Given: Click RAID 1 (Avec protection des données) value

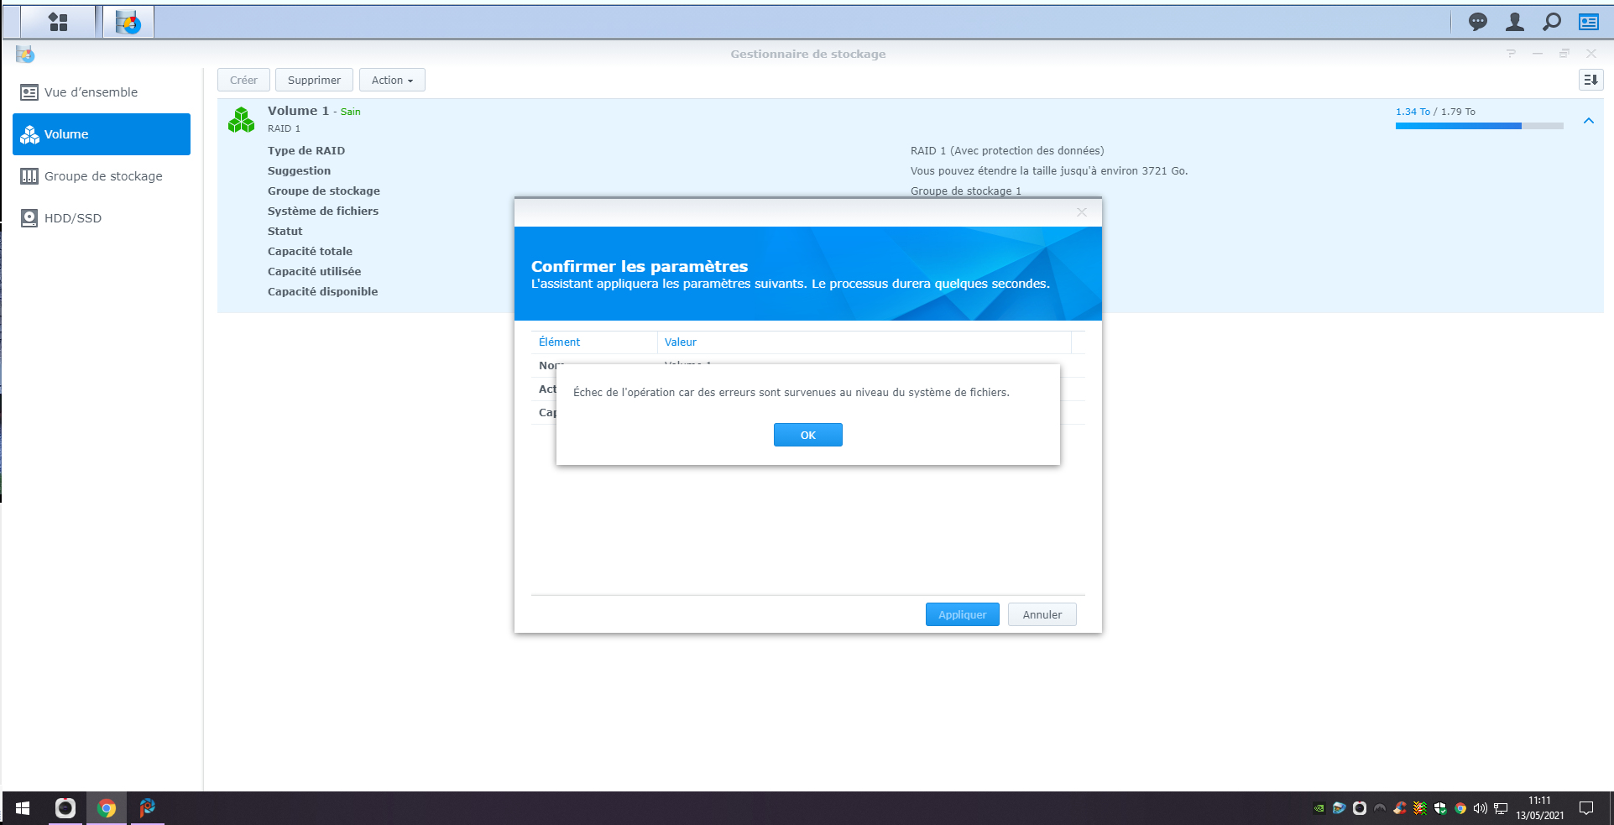Looking at the screenshot, I should click(1007, 151).
